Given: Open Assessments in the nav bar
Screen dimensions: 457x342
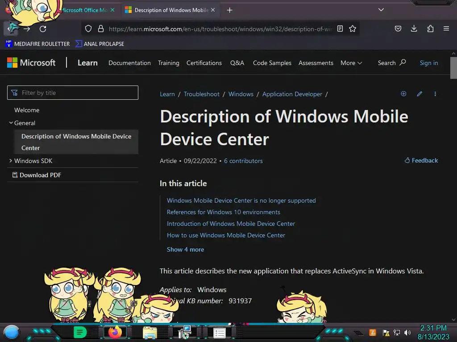Looking at the screenshot, I should coord(316,63).
